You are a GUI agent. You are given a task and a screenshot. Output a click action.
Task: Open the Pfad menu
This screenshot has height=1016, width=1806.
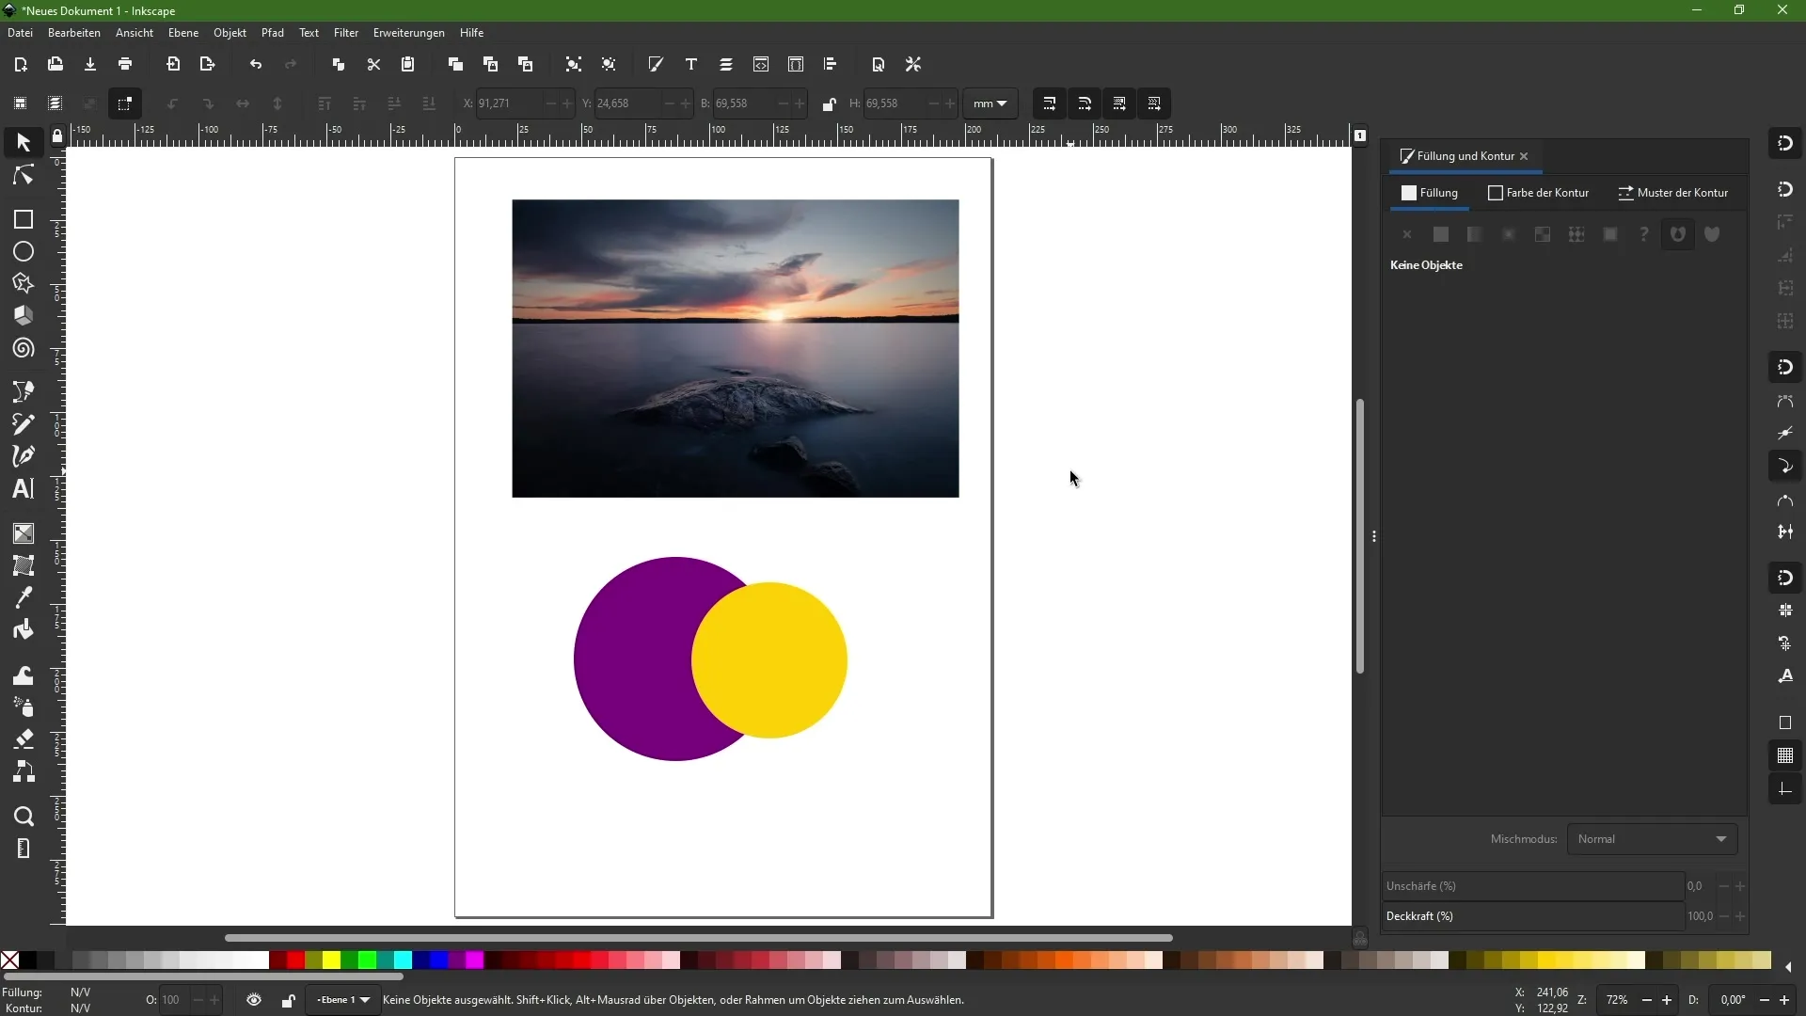272,31
